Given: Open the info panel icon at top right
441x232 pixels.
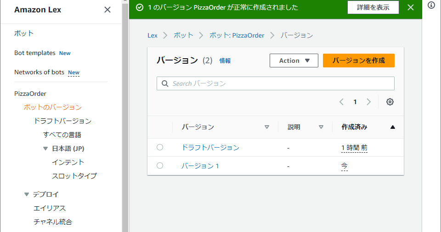Looking at the screenshot, I should tap(431, 5).
